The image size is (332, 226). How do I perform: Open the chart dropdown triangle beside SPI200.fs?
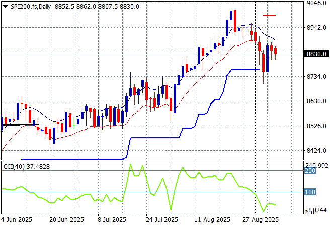pos(6,7)
